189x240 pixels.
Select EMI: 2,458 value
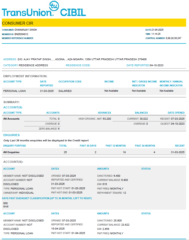tap(103, 229)
